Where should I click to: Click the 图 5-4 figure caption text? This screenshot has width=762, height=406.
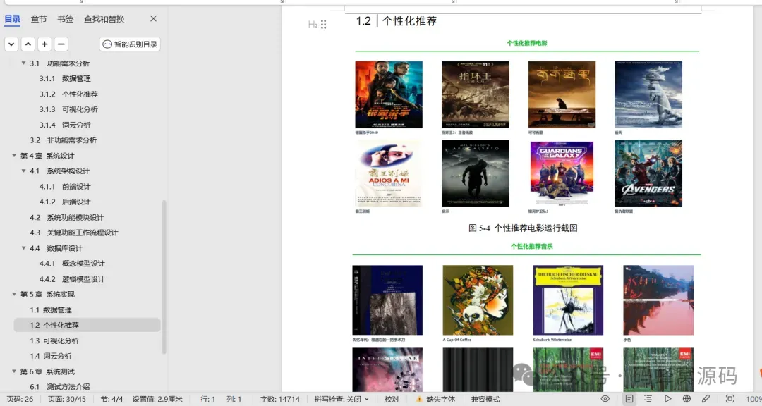pos(523,228)
